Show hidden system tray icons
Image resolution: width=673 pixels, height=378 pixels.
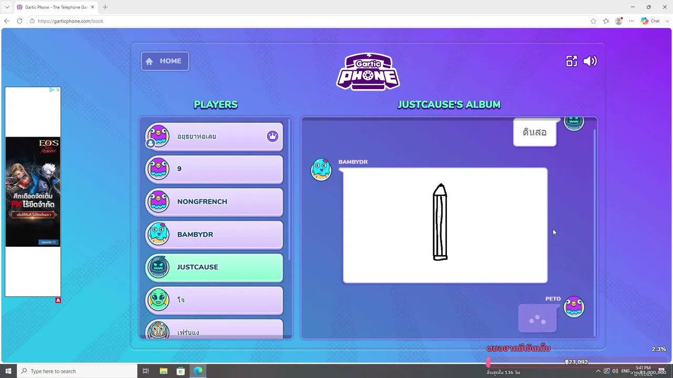coord(598,371)
